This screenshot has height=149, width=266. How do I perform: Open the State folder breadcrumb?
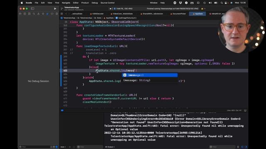click(98, 18)
